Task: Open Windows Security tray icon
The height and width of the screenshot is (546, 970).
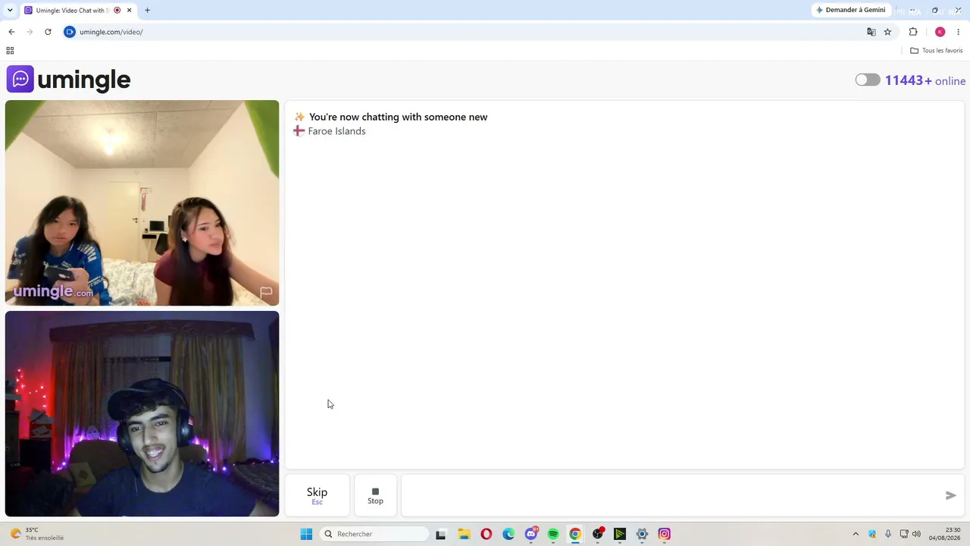Action: 872,534
